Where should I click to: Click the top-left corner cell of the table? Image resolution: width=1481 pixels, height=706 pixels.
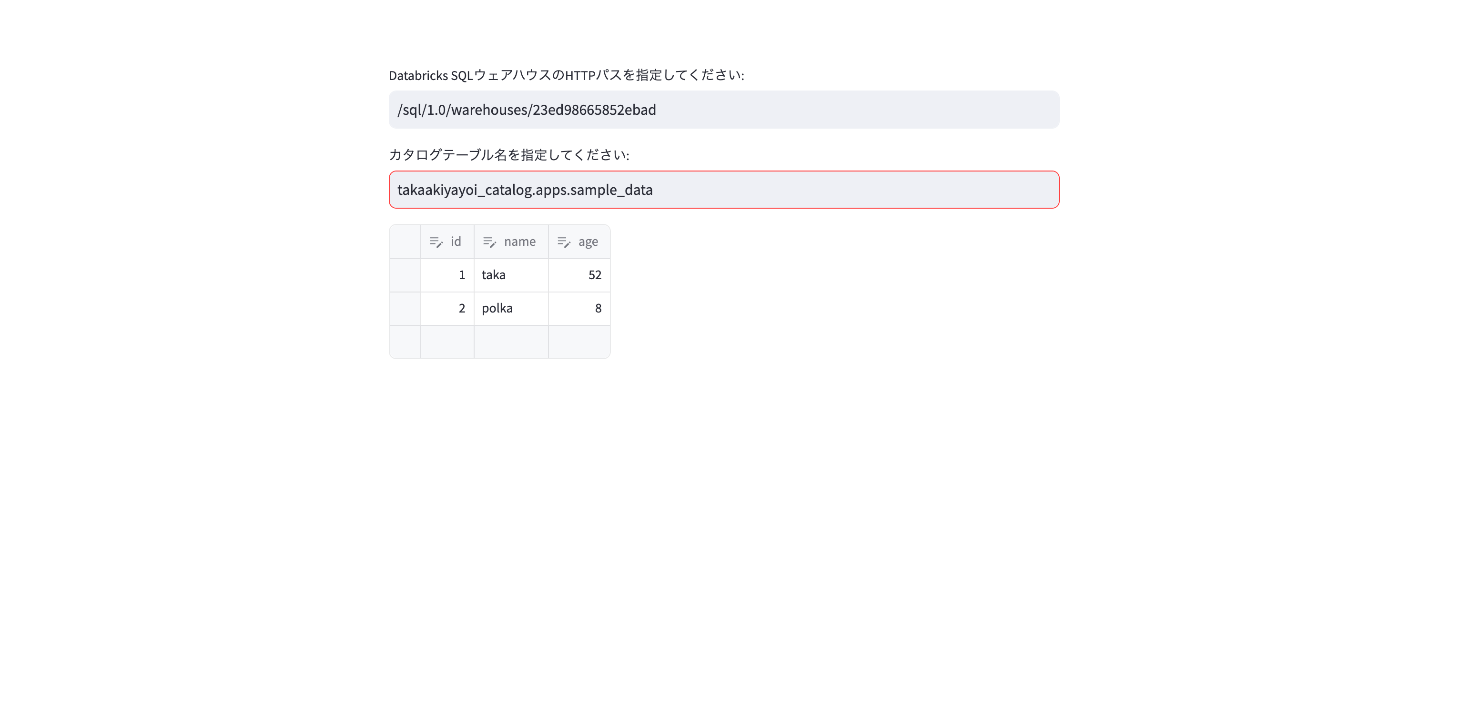coord(405,242)
